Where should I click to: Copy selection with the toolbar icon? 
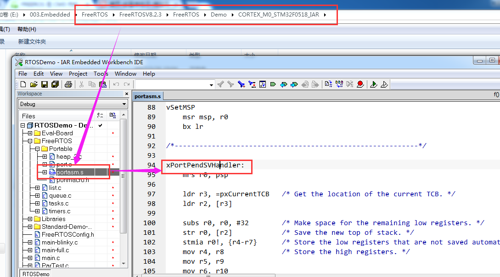click(x=92, y=84)
